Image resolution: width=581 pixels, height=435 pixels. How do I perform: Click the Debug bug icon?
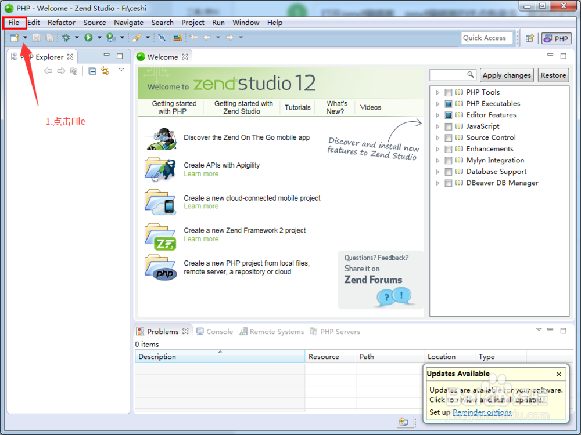point(66,37)
